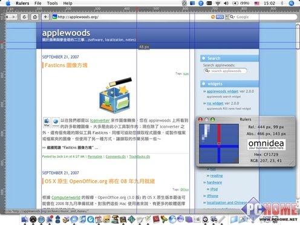
Task: Open the File menu
Action: (x=37, y=3)
